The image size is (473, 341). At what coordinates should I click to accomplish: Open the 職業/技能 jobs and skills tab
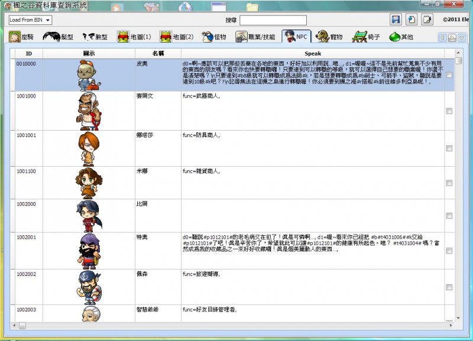pyautogui.click(x=255, y=37)
